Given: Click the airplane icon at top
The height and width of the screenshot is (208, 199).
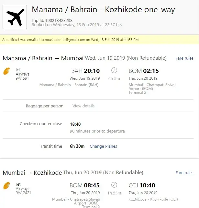Looking at the screenshot, I should point(15,17).
